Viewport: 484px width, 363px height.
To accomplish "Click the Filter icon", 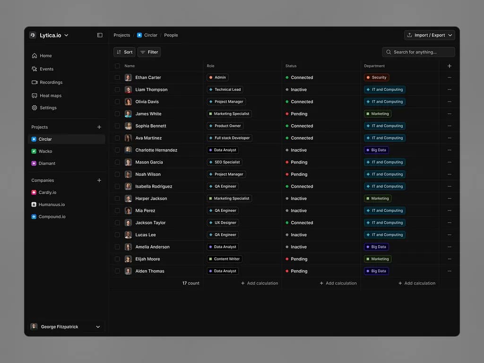I will (143, 52).
